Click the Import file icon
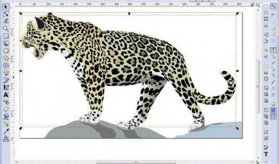 [x=266, y=34]
